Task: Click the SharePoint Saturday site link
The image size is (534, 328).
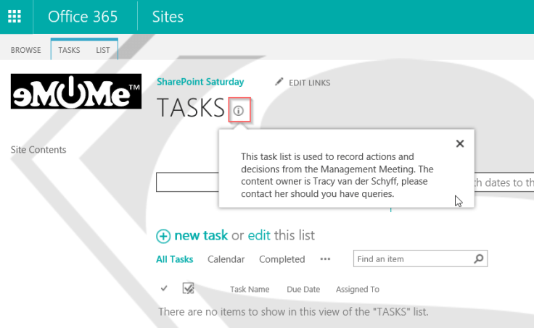Action: click(200, 82)
